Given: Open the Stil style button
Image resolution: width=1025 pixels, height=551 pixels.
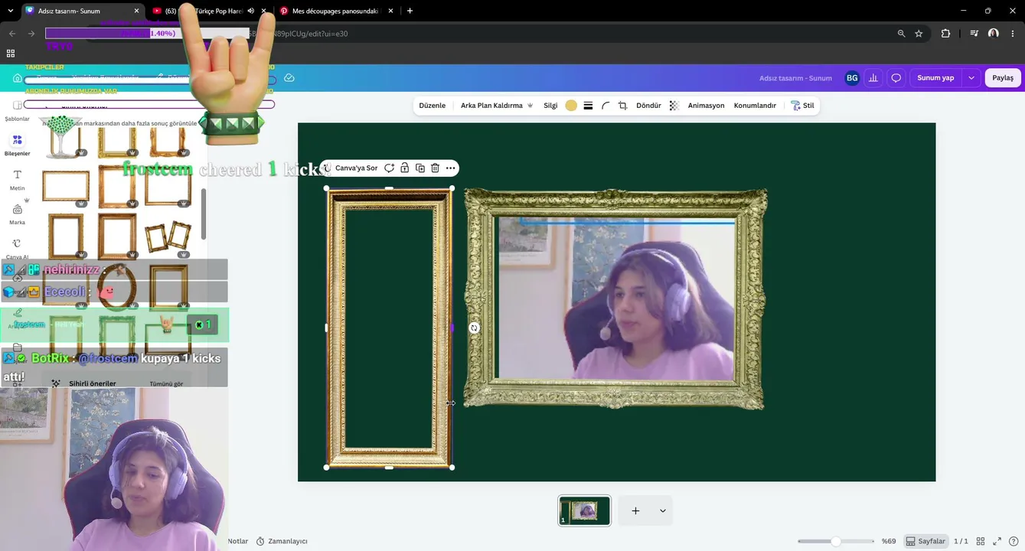Looking at the screenshot, I should tap(803, 106).
